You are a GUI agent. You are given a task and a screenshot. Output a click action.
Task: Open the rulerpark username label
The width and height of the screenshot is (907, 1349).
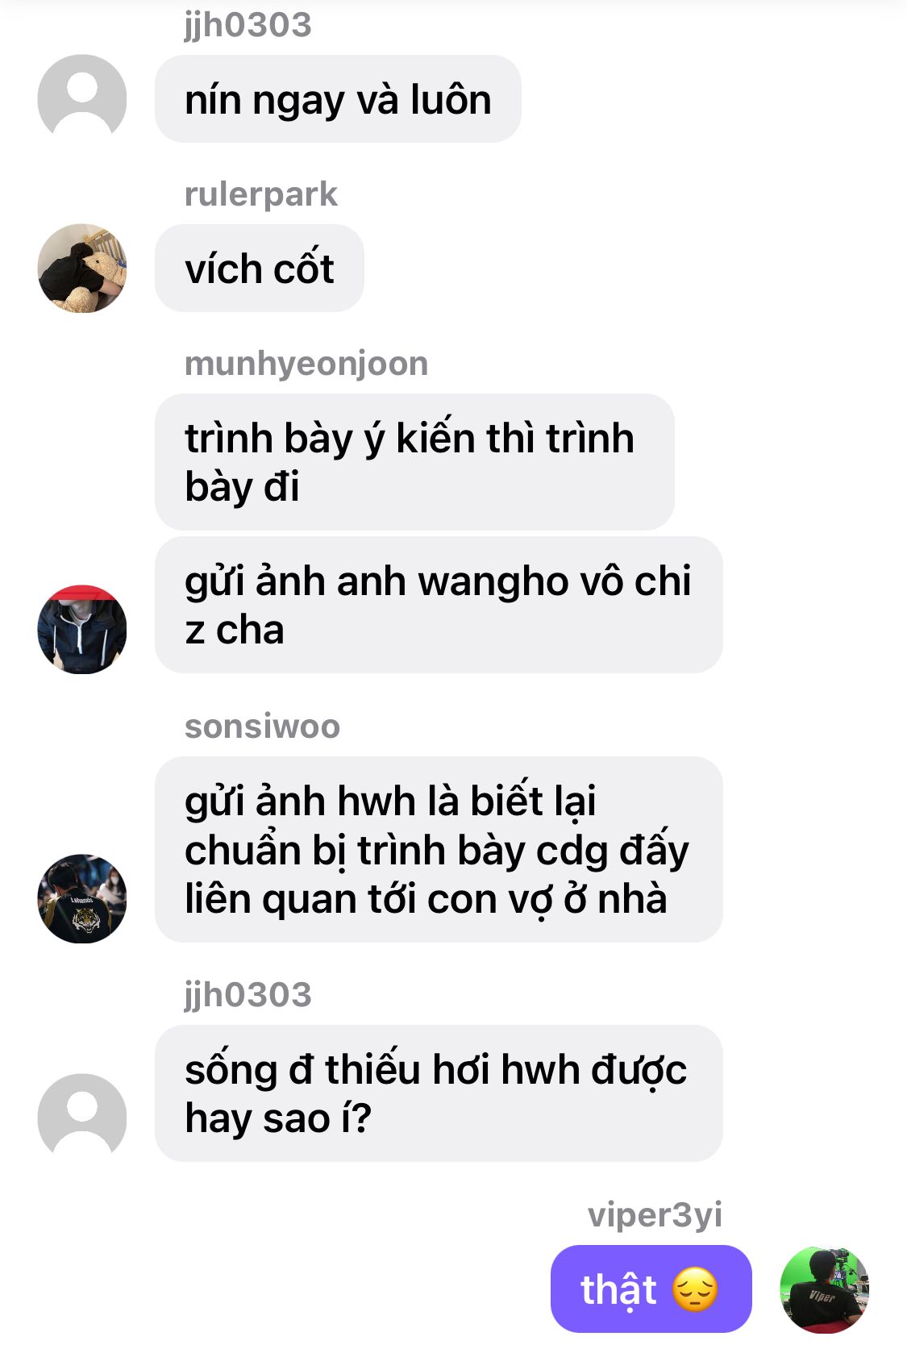[x=261, y=194]
